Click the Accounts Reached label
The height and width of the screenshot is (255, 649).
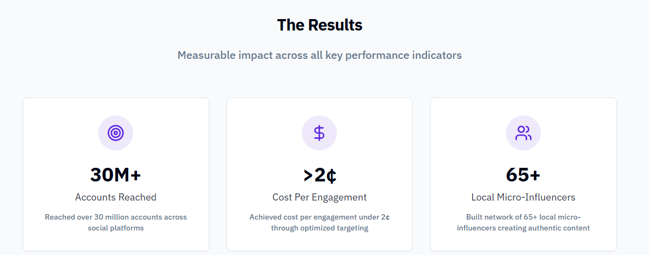coord(116,197)
